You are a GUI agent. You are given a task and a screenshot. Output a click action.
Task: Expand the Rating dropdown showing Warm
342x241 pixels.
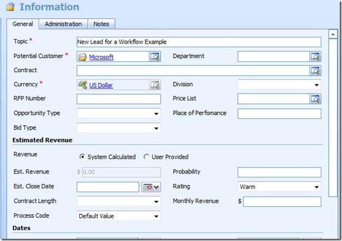[x=316, y=187]
